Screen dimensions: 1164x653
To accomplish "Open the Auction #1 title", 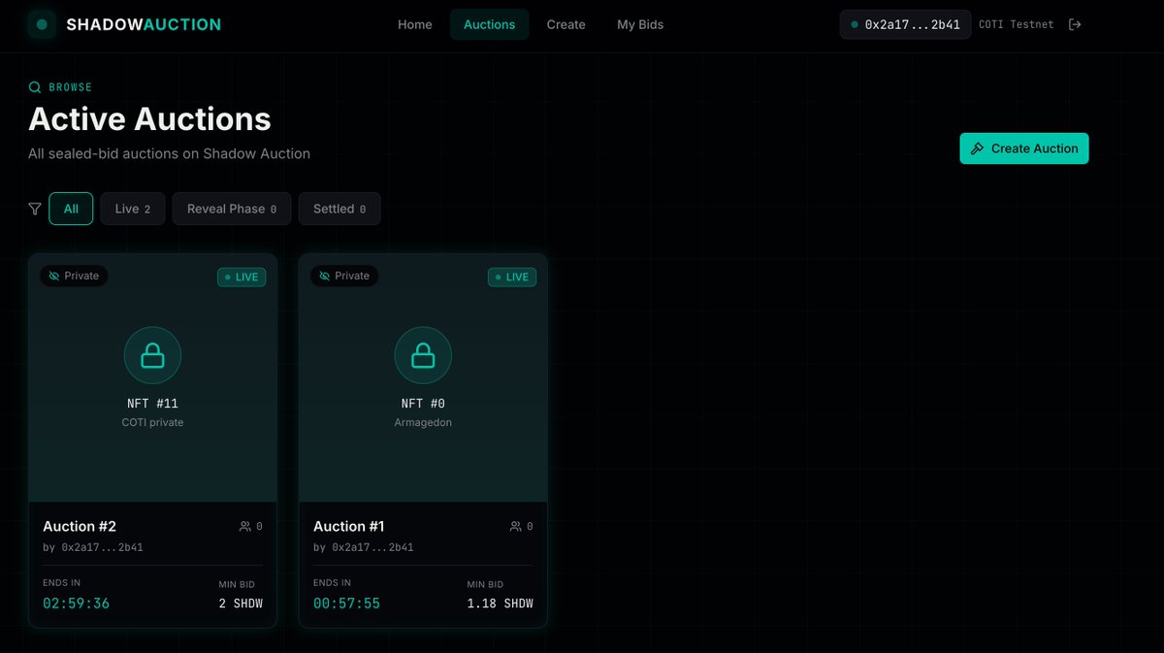I will tap(349, 526).
